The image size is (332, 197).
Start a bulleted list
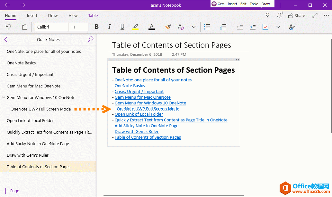tap(207, 27)
